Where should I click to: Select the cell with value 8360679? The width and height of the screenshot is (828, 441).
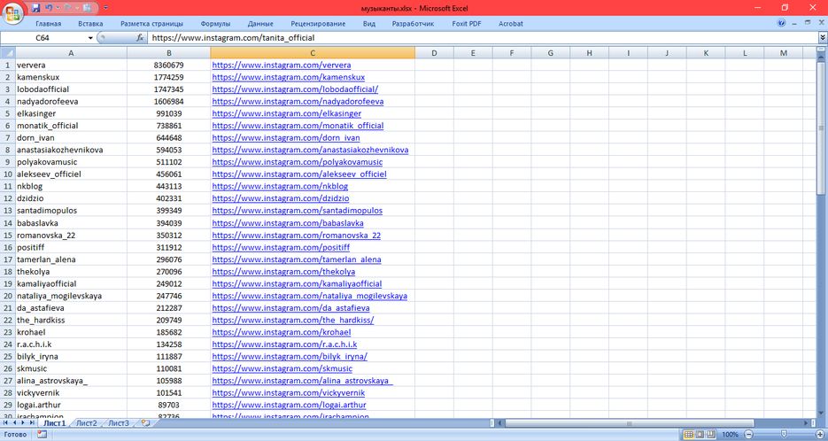click(x=168, y=65)
